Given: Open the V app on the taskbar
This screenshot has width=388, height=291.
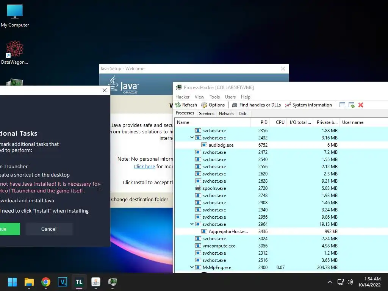Looking at the screenshot, I should (x=63, y=282).
